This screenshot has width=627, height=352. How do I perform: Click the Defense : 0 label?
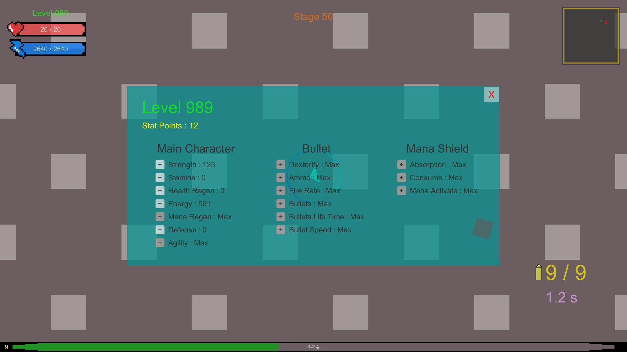point(187,230)
